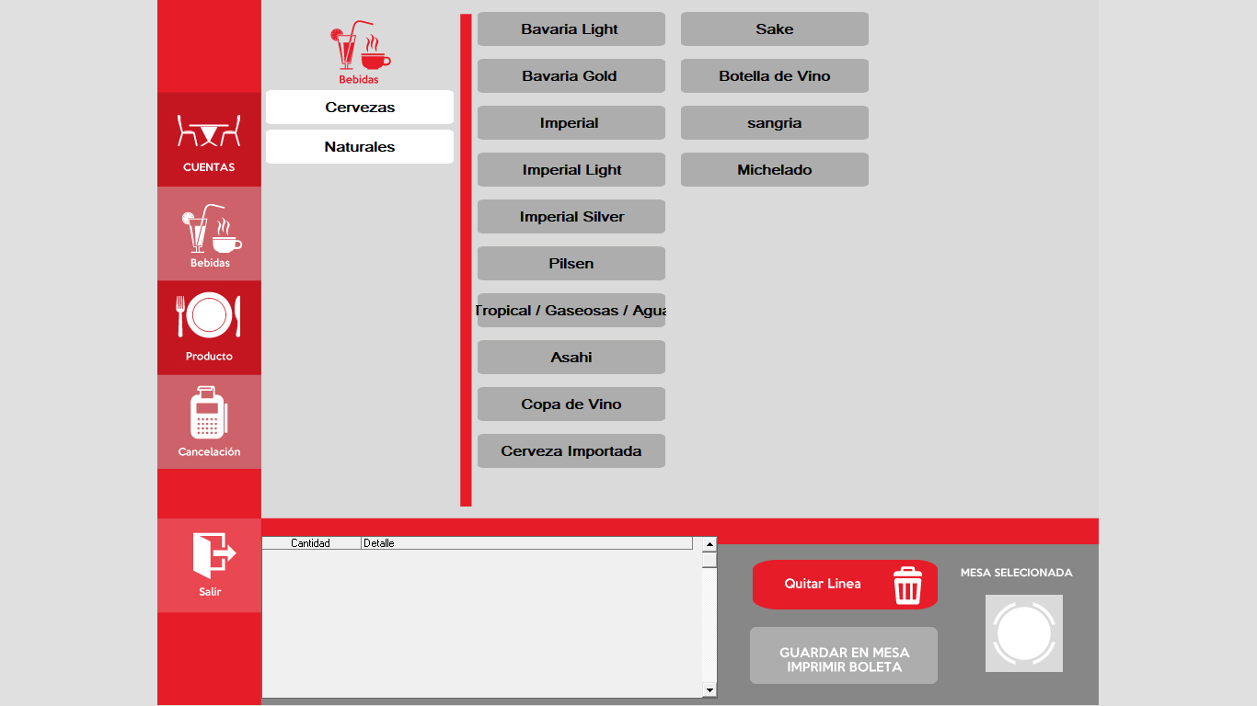
Task: Pick the Cerveza Importada option
Action: tap(571, 451)
